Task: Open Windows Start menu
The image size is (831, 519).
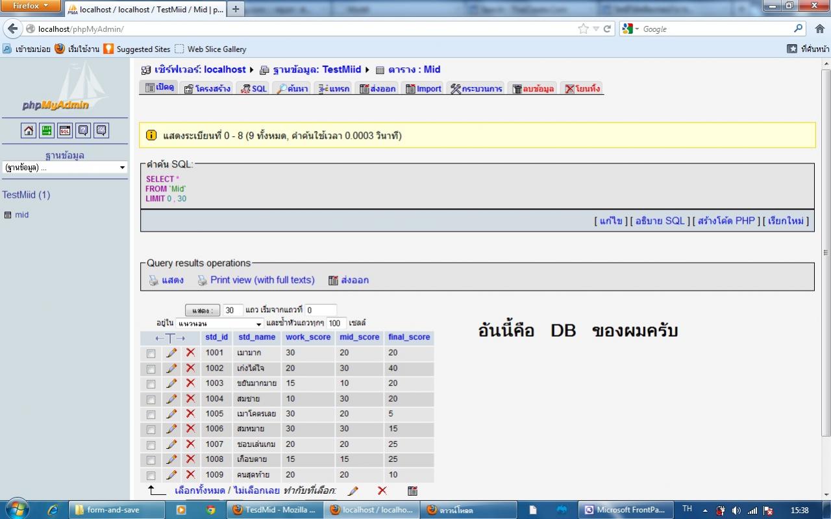Action: coord(16,509)
